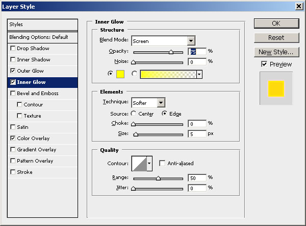Click the Size px field
Image resolution: width=306 pixels, height=226 pixels.
(x=197, y=134)
